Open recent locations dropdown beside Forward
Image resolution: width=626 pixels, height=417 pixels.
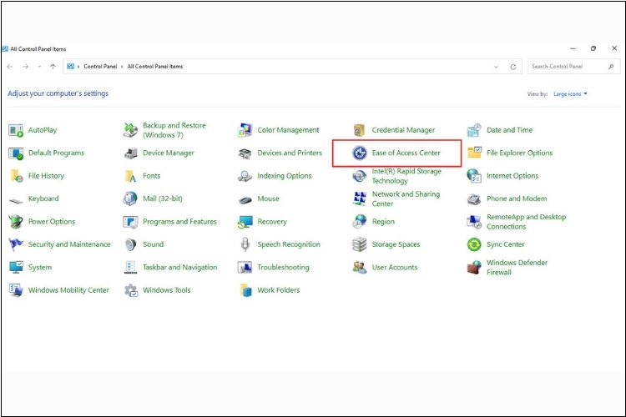39,67
